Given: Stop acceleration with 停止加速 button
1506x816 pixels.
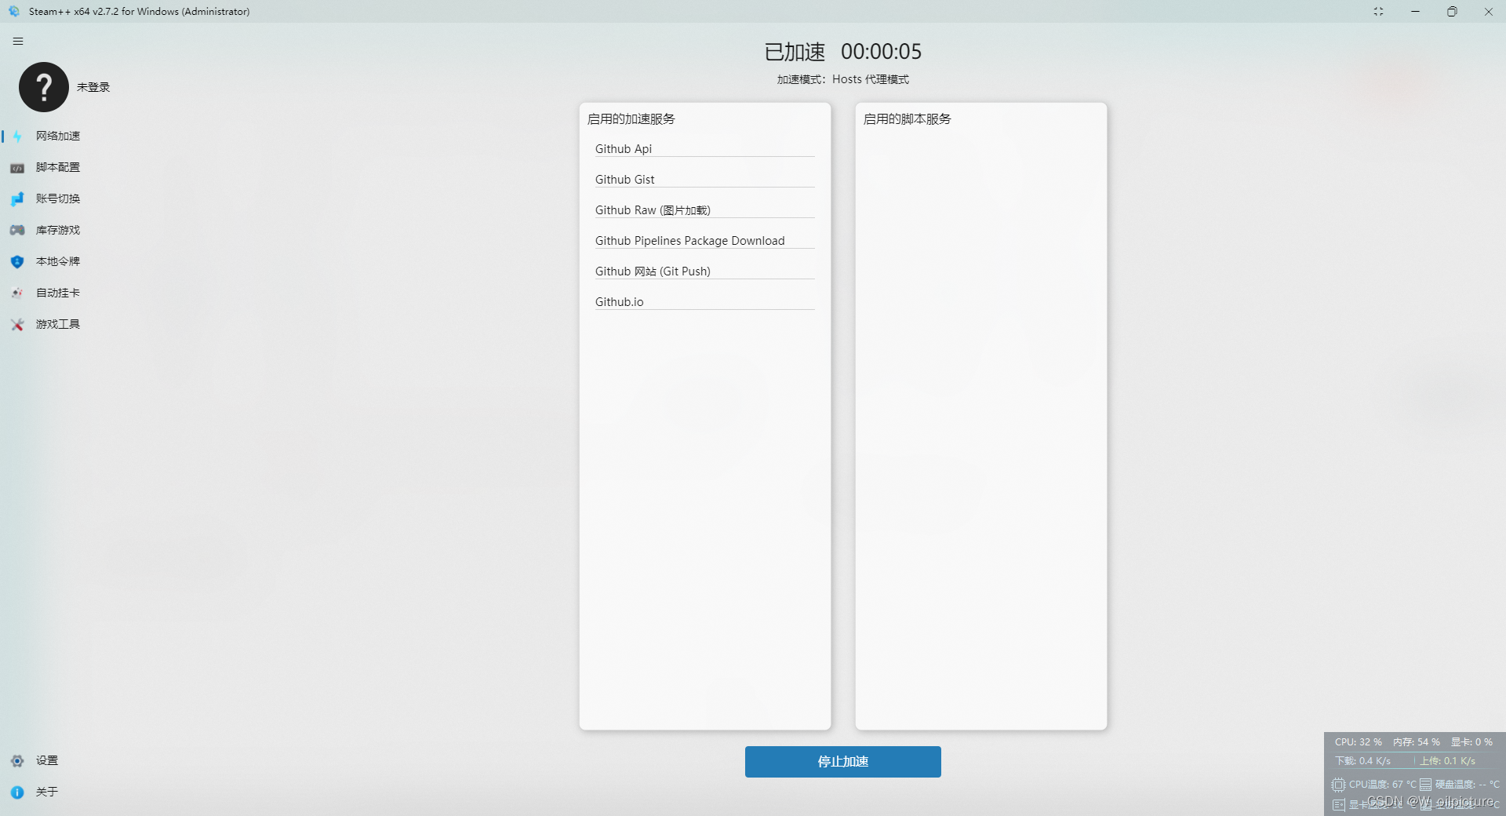Looking at the screenshot, I should coord(843,762).
